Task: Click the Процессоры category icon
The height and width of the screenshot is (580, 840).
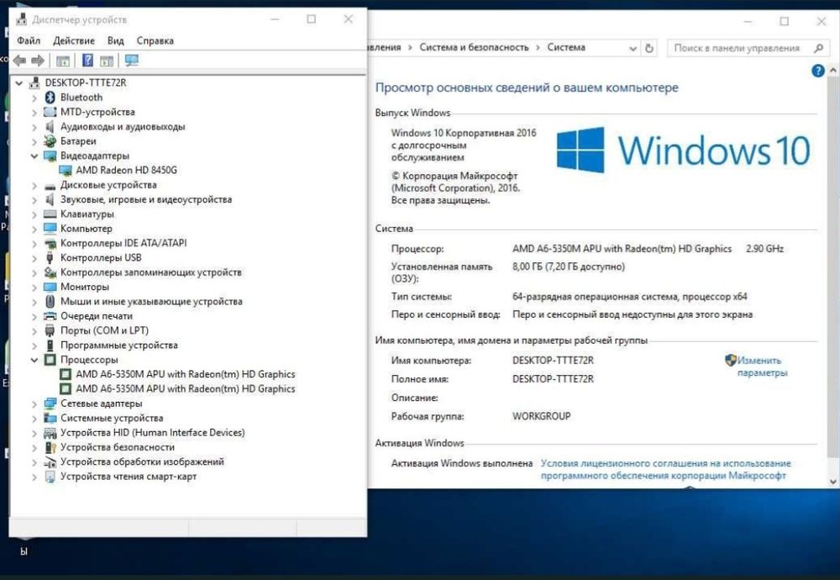Action: [x=50, y=360]
